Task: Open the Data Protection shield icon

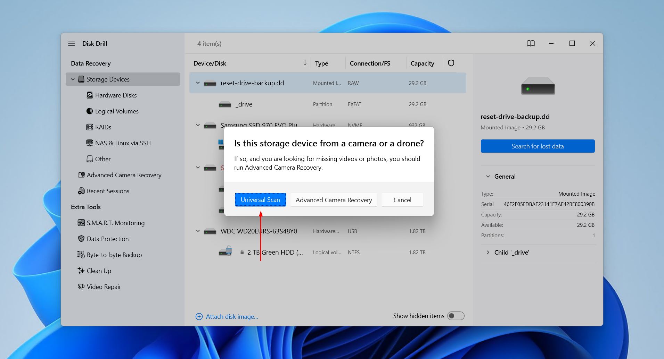Action: point(81,239)
